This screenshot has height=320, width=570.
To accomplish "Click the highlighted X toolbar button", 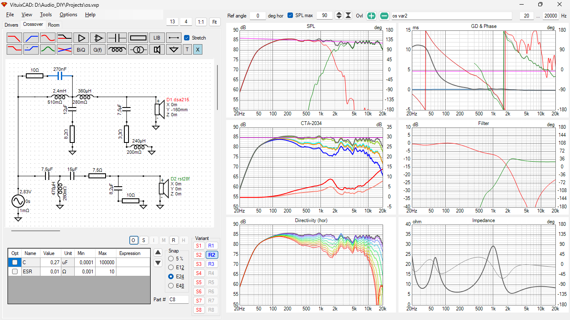I will click(x=198, y=50).
